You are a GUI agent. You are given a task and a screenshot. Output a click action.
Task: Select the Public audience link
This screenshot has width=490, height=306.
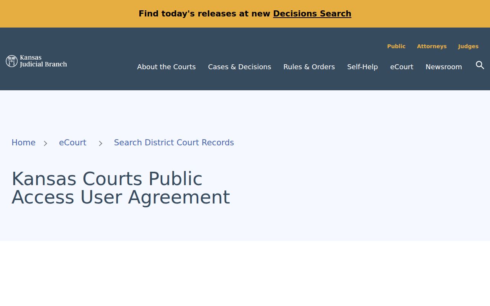(396, 46)
